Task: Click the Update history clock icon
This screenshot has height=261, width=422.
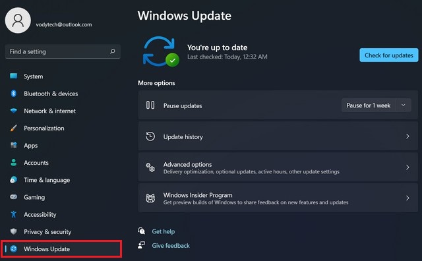Action: [150, 136]
